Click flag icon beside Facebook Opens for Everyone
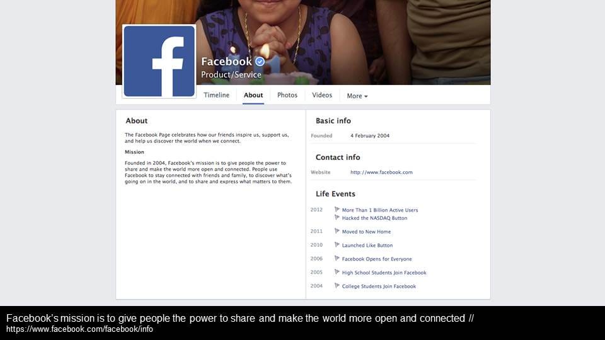Viewport: 605px width, 340px height. click(x=337, y=258)
